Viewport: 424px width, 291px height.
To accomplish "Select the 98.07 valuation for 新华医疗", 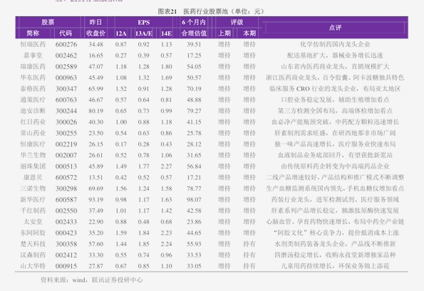I will pyautogui.click(x=194, y=199).
